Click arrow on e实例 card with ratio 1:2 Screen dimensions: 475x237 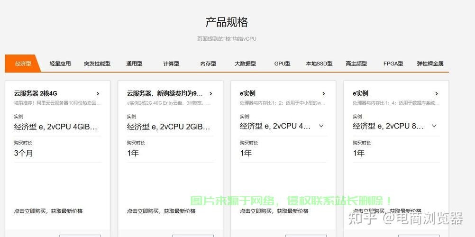coord(323,94)
